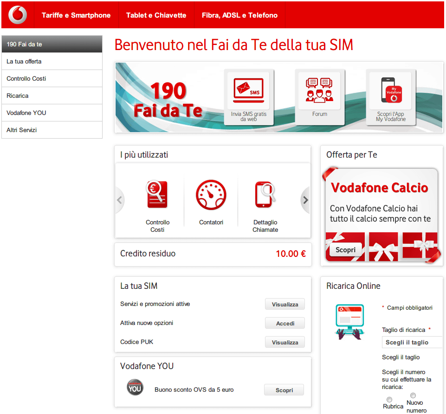Select 190 Fai da te in sidebar
This screenshot has height=414, width=446.
52,44
